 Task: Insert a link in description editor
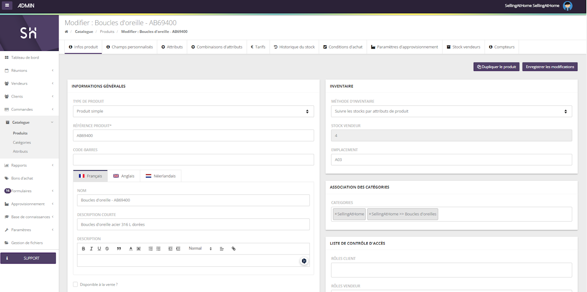[233, 249]
